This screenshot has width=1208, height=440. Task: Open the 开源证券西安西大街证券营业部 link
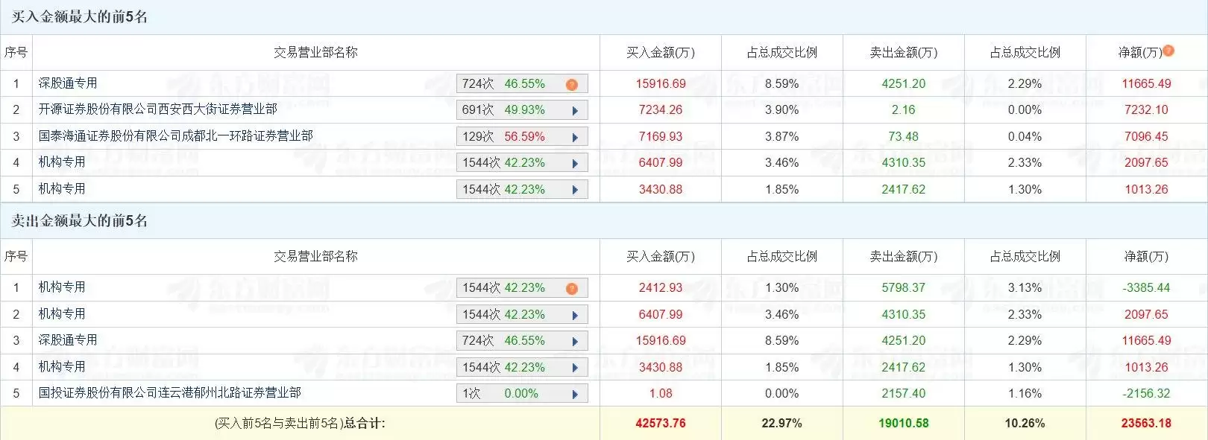tap(157, 109)
